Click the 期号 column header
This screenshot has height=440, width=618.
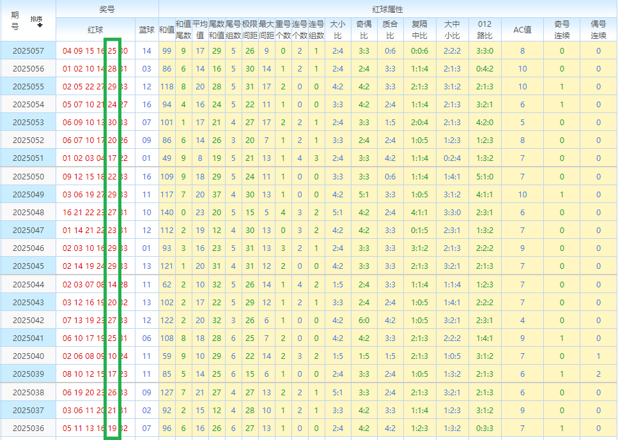(15, 21)
